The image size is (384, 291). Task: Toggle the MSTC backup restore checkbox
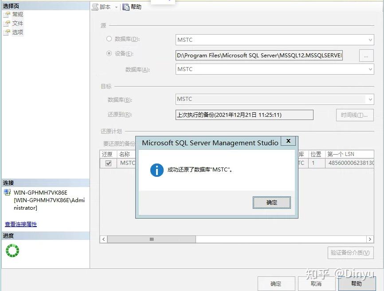pos(108,163)
